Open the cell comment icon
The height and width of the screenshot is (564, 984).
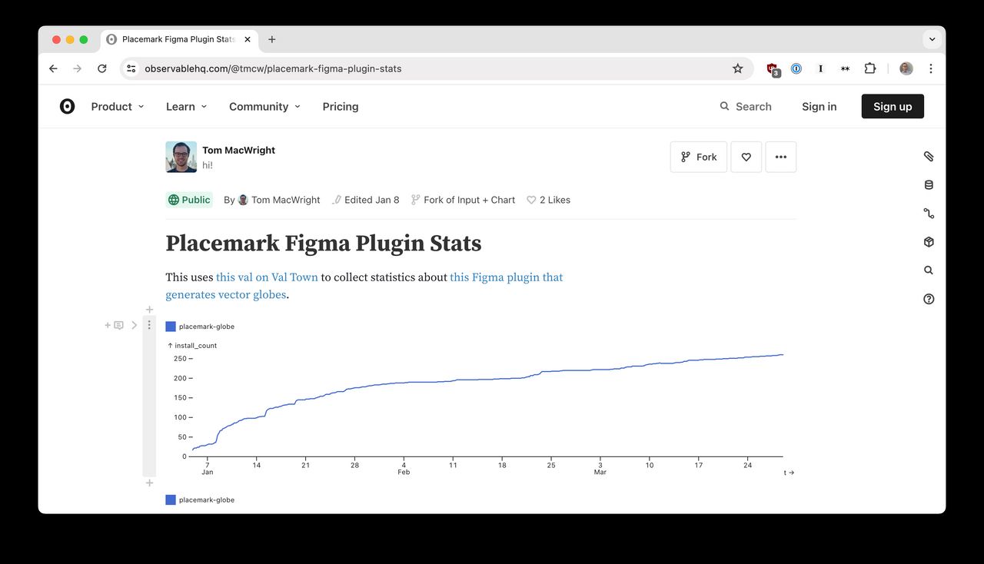point(118,325)
